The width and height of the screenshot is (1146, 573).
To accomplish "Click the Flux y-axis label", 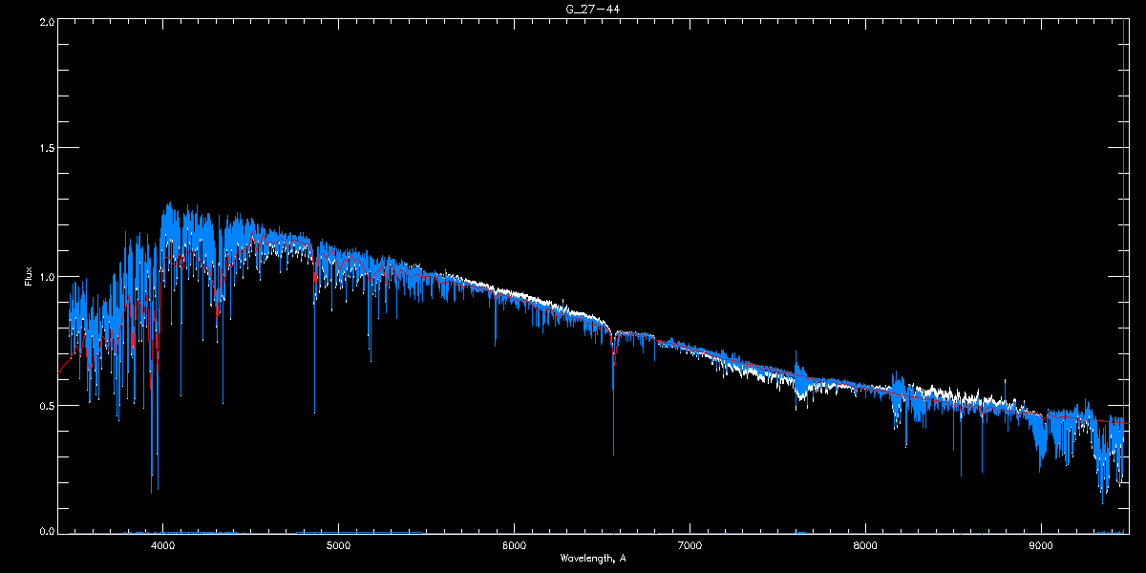I will click(x=29, y=276).
